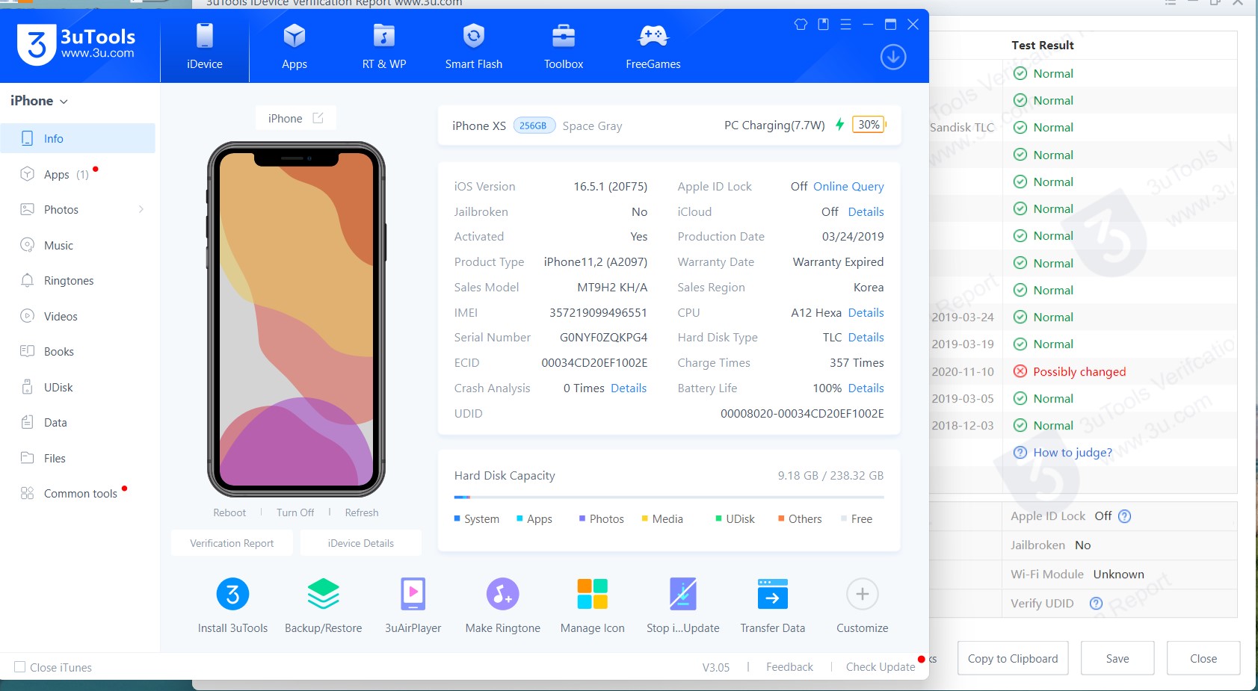Screen dimensions: 1258x691
Task: Switch to RT & WP tab
Action: (x=384, y=46)
